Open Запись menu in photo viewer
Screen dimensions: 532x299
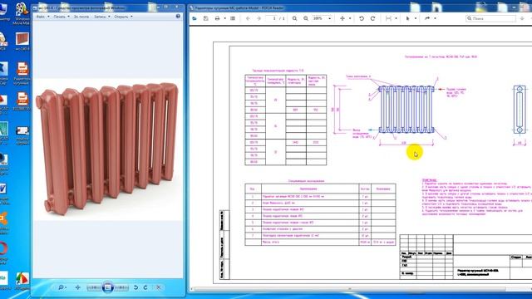pos(101,17)
